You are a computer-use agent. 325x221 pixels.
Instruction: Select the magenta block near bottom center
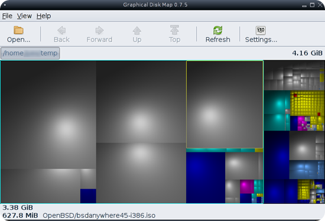point(247,187)
